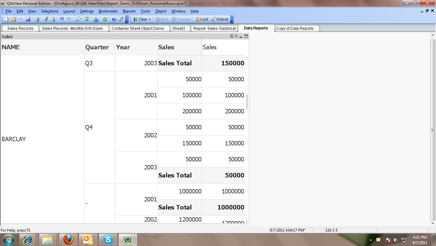Expand standard toolbar overflow options arrow

pyautogui.click(x=127, y=20)
